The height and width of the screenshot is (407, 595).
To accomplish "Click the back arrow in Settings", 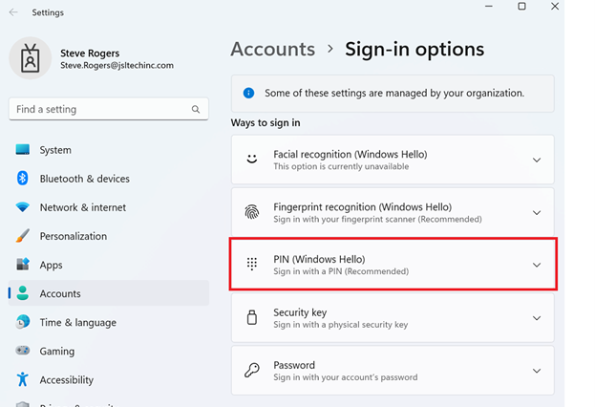I will tap(12, 12).
